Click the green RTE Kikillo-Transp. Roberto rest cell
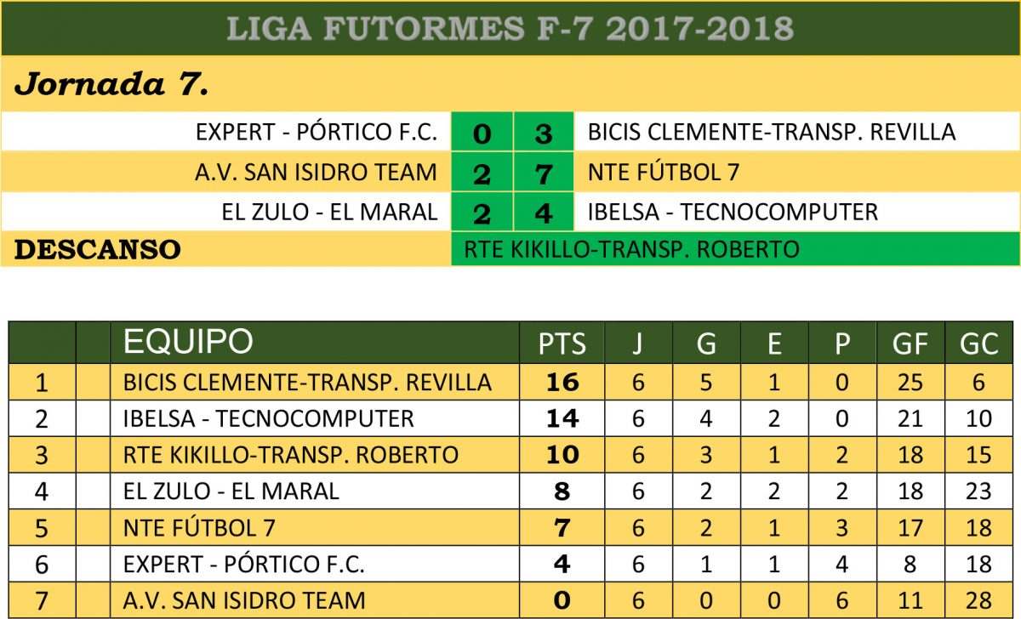The height and width of the screenshot is (619, 1021). [632, 249]
